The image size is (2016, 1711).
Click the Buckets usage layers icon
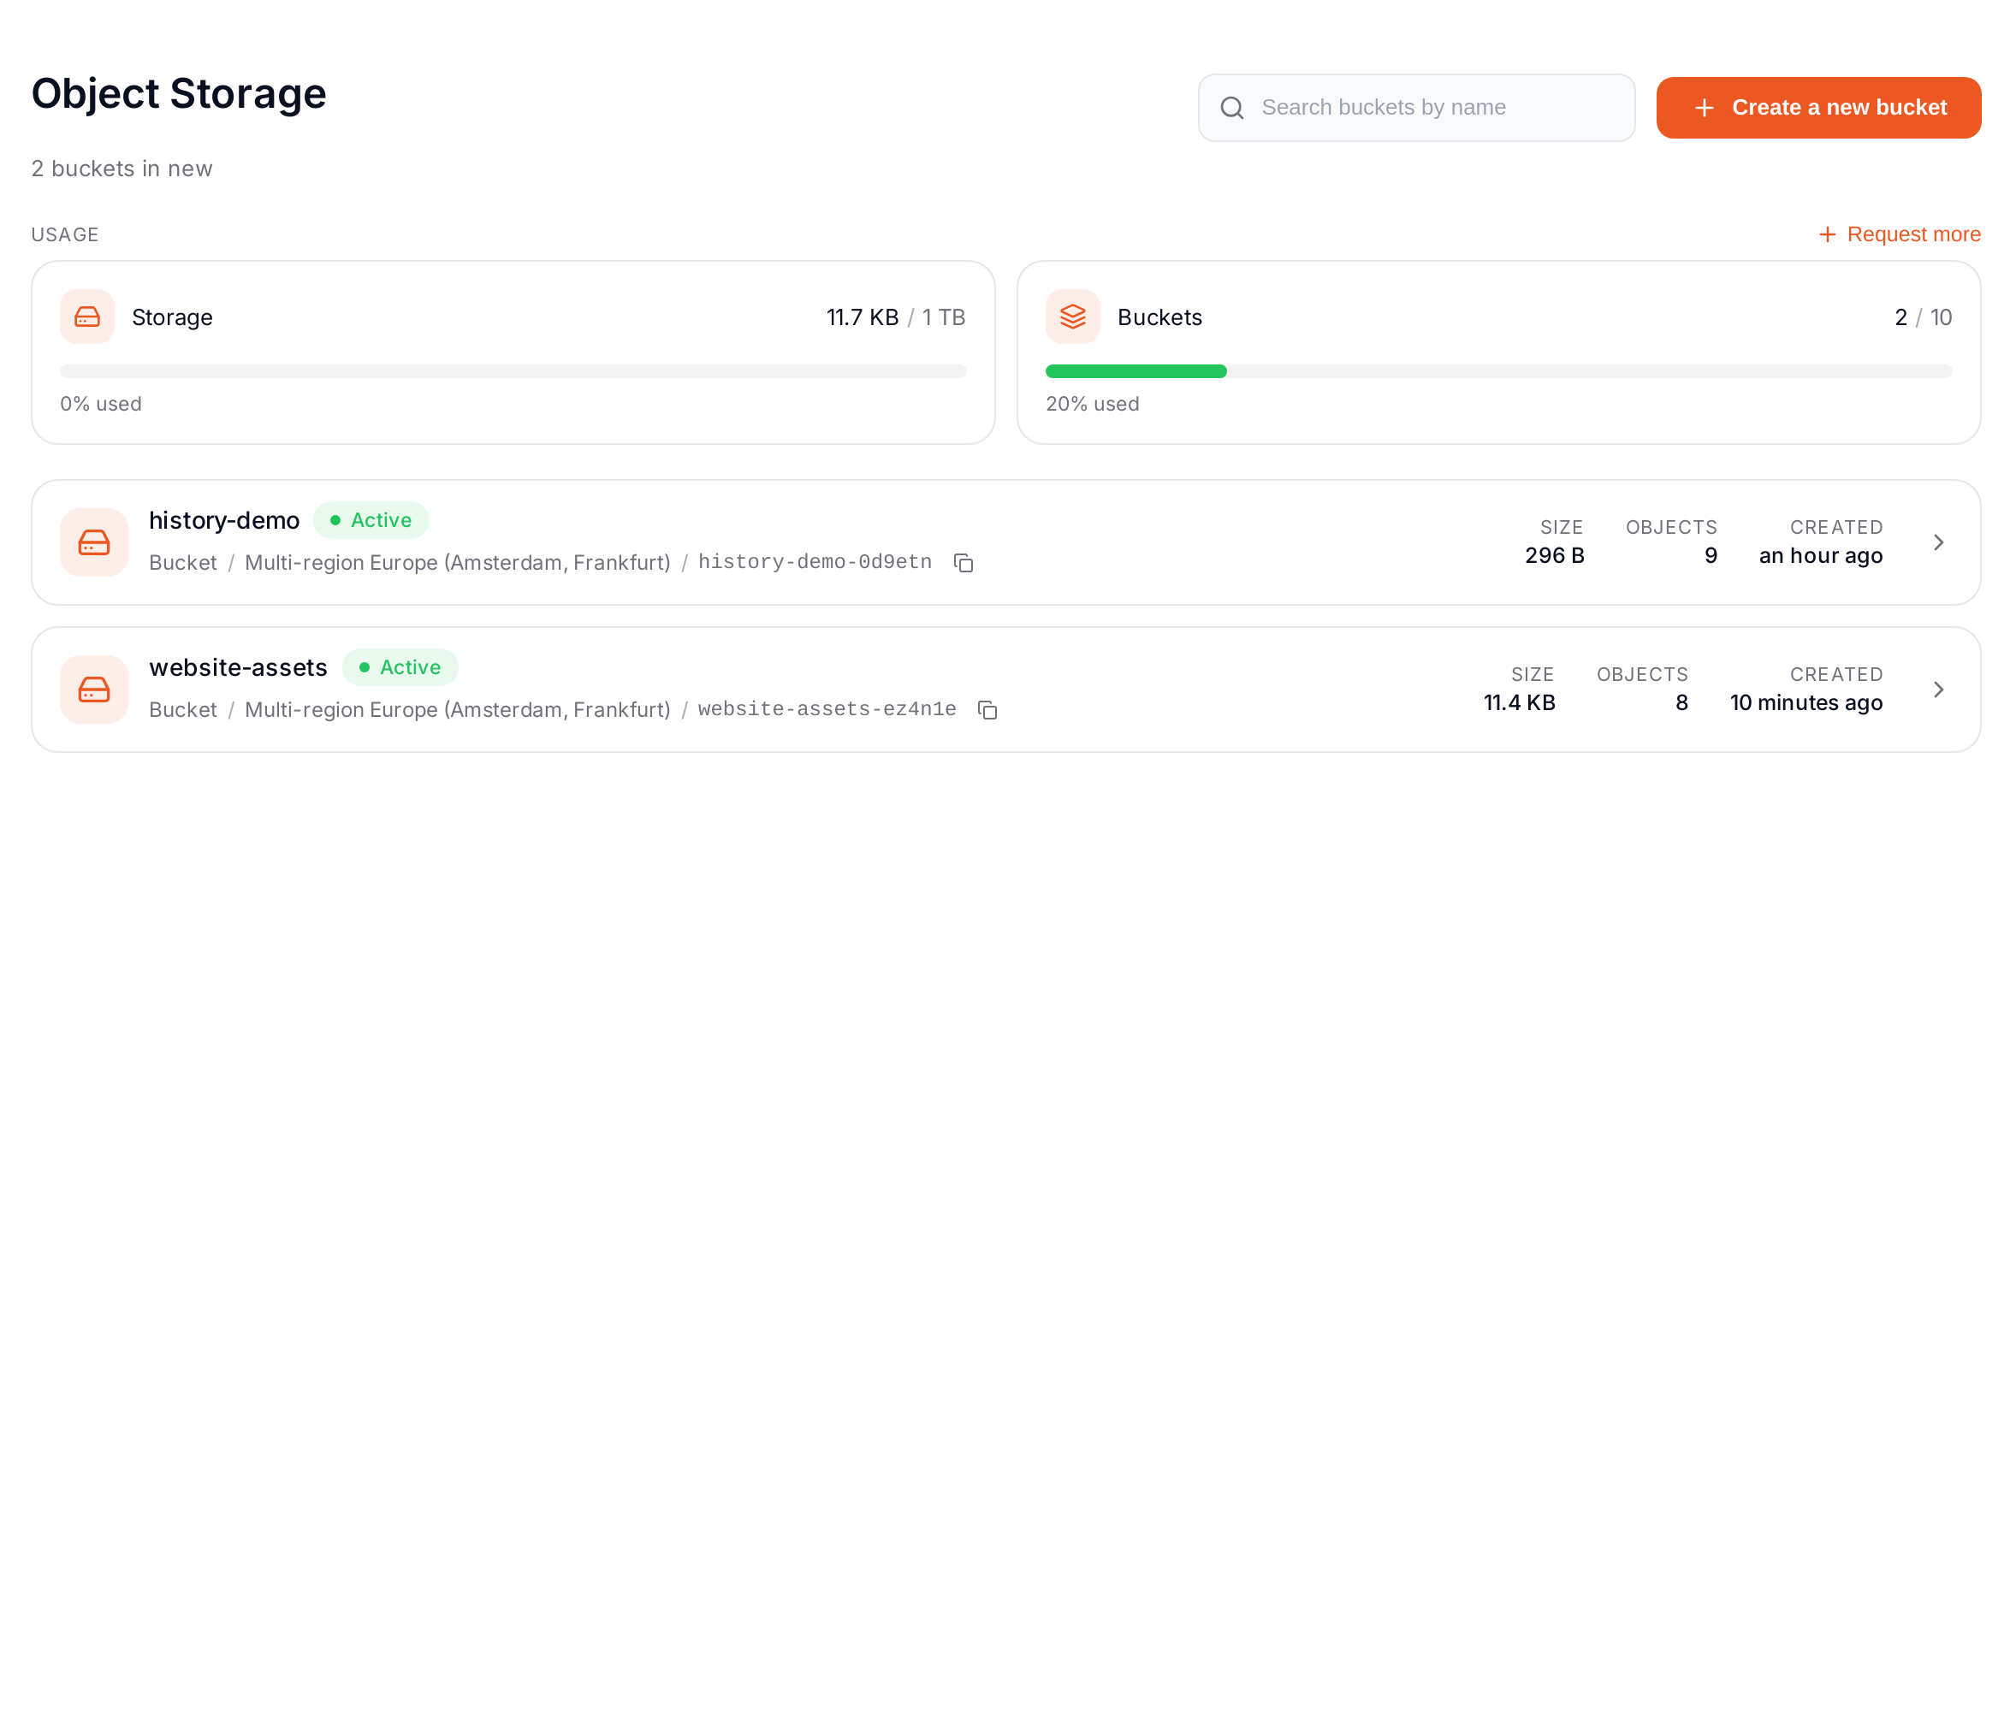1073,317
